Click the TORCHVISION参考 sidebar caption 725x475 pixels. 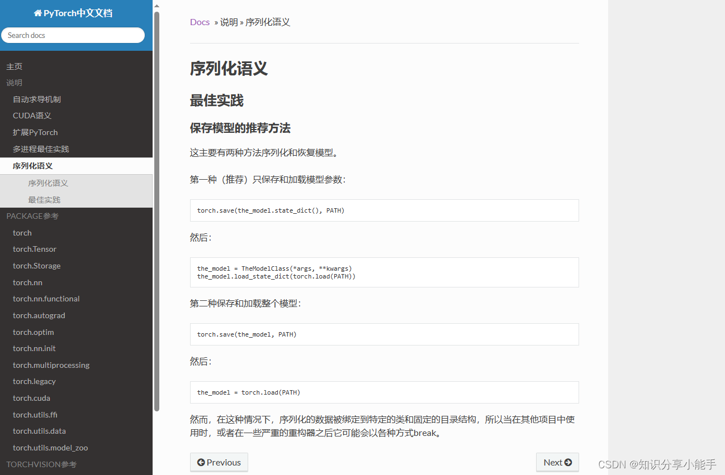pyautogui.click(x=41, y=464)
